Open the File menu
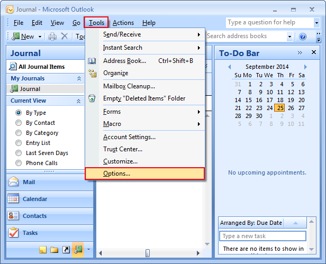The width and height of the screenshot is (326, 264). click(x=19, y=23)
